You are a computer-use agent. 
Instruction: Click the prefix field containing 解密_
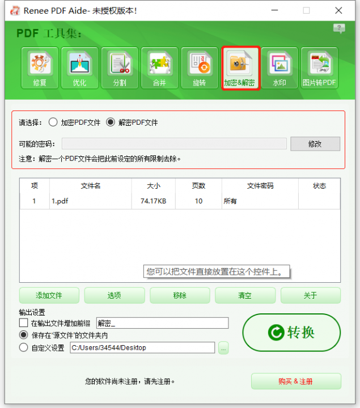pos(163,323)
